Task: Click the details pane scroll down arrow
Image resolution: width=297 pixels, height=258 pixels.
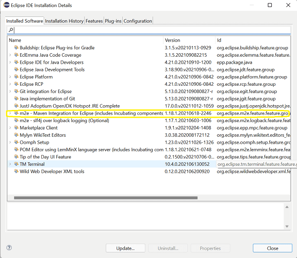Action: [x=287, y=226]
